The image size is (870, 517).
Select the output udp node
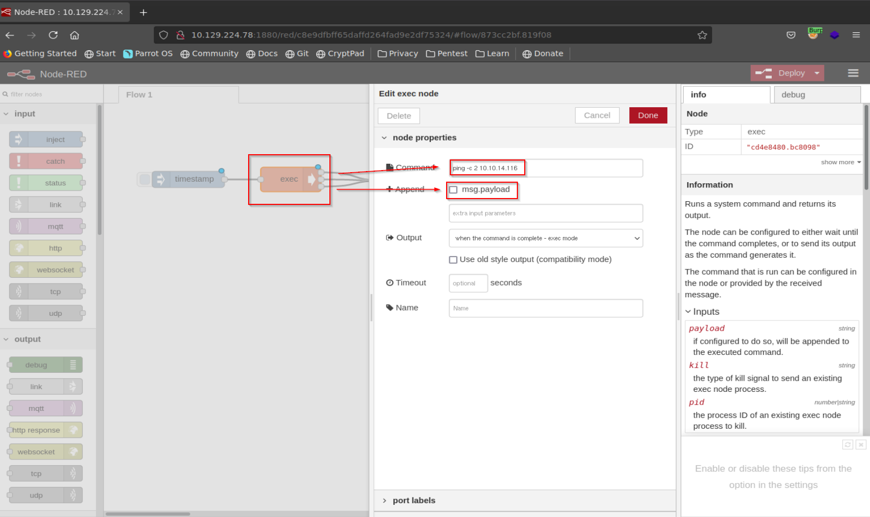(46, 495)
